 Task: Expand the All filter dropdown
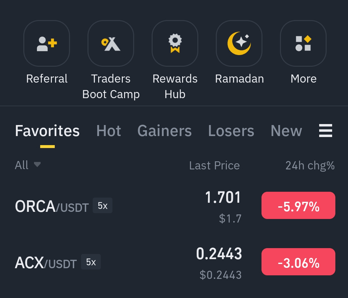(28, 165)
